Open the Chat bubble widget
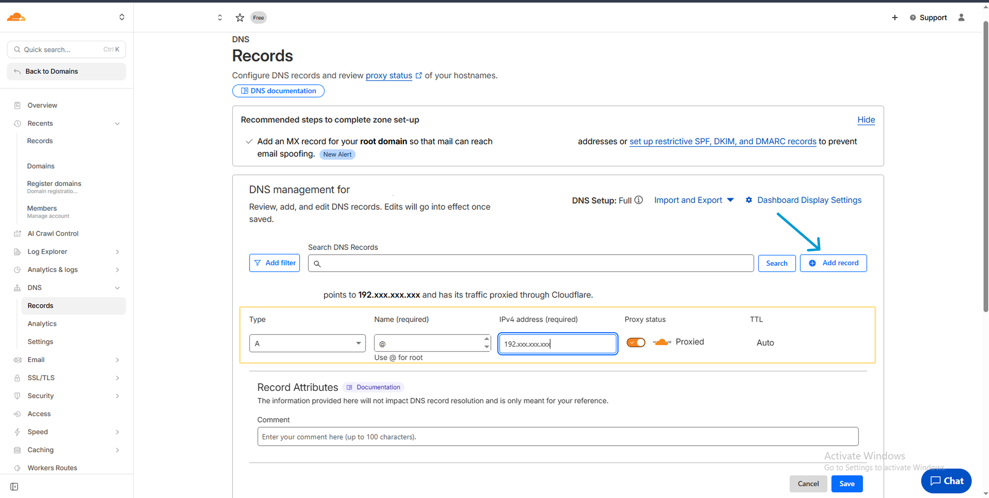This screenshot has width=989, height=498. coord(947,481)
